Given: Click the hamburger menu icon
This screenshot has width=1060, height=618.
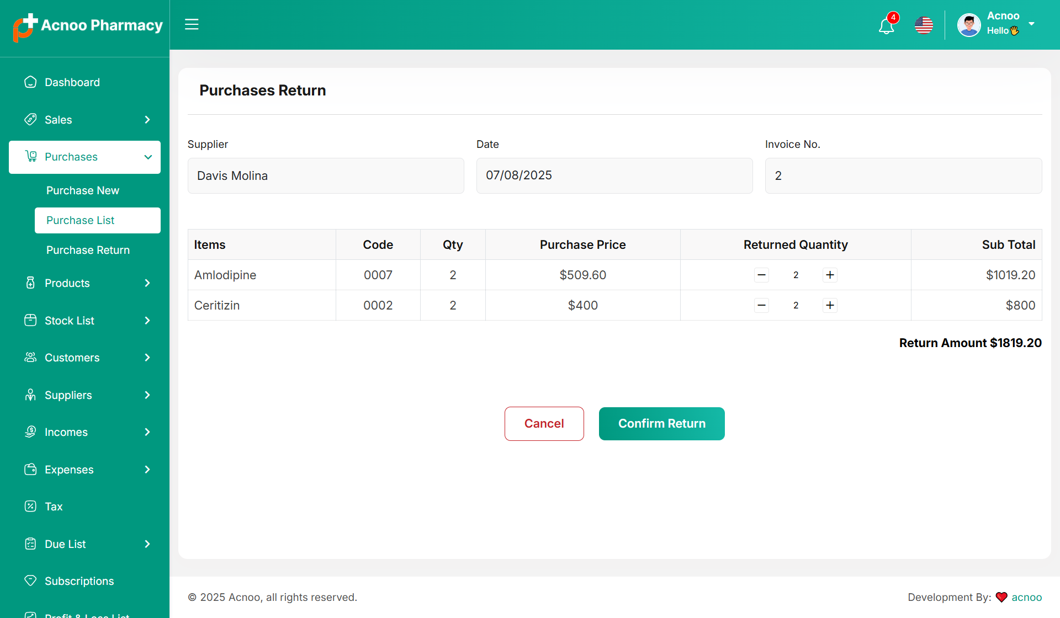Looking at the screenshot, I should pos(192,24).
